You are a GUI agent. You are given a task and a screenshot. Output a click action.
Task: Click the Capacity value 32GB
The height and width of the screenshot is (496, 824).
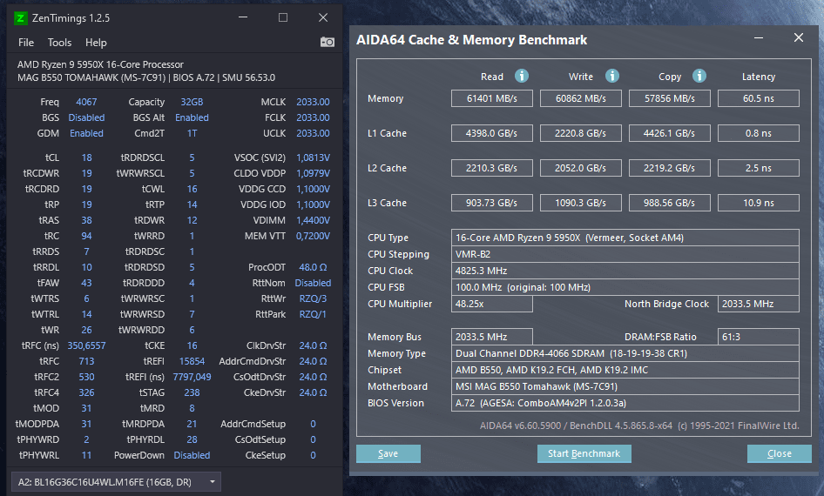point(192,102)
